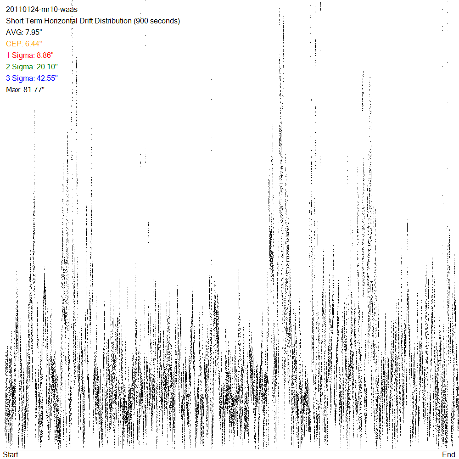Select the Max: 81.77" statistic line
459x459 pixels.
tap(25, 90)
